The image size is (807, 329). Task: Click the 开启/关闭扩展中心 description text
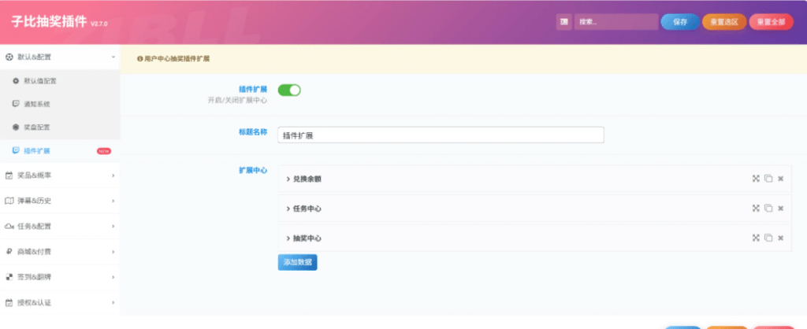(237, 100)
